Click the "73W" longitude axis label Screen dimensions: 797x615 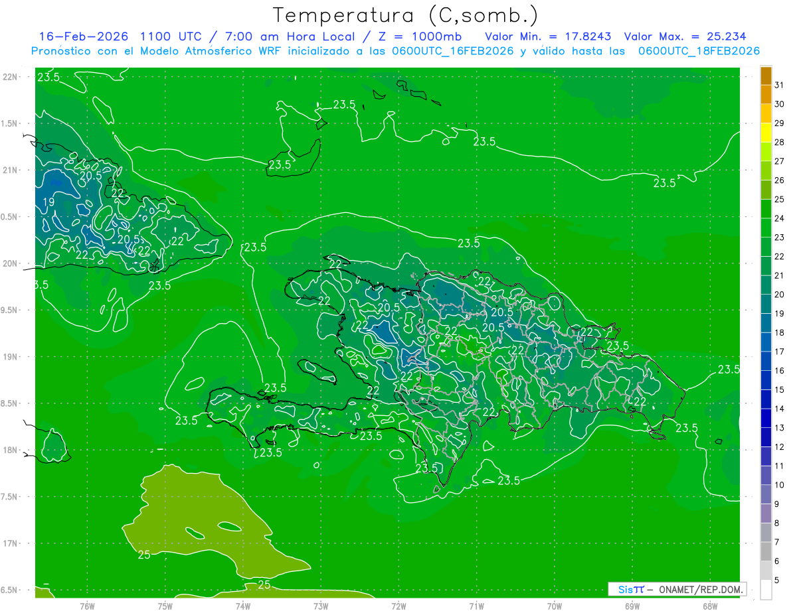(x=321, y=606)
